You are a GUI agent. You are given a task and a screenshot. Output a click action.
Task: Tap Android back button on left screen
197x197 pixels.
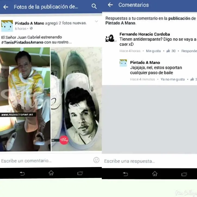tap(22, 174)
